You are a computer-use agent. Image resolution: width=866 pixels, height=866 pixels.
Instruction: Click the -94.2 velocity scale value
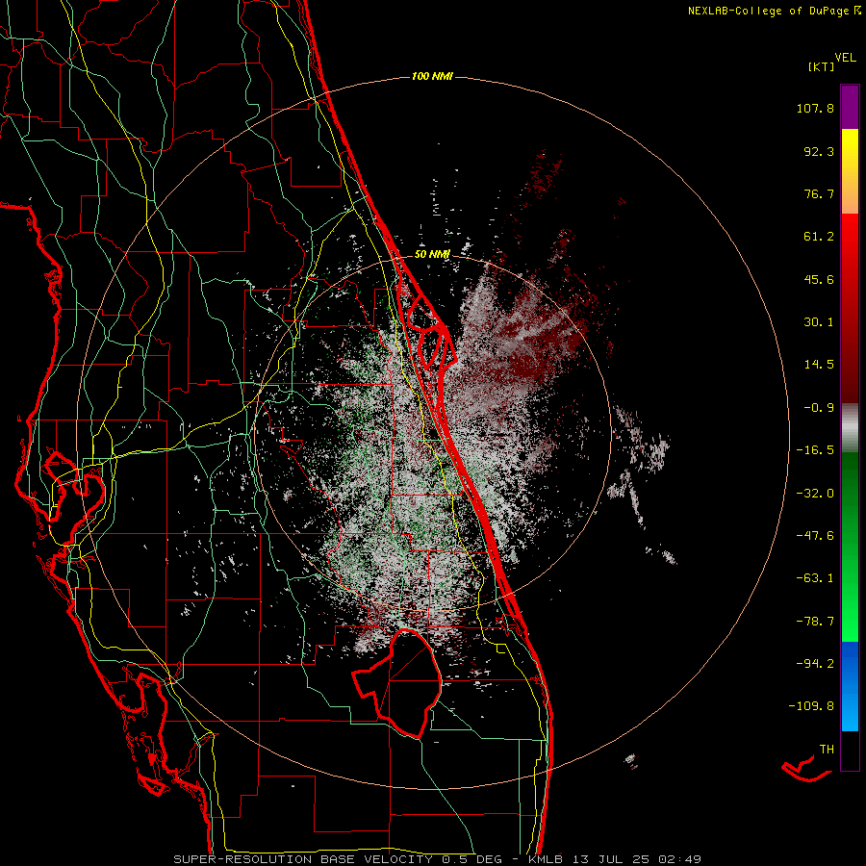pyautogui.click(x=815, y=663)
